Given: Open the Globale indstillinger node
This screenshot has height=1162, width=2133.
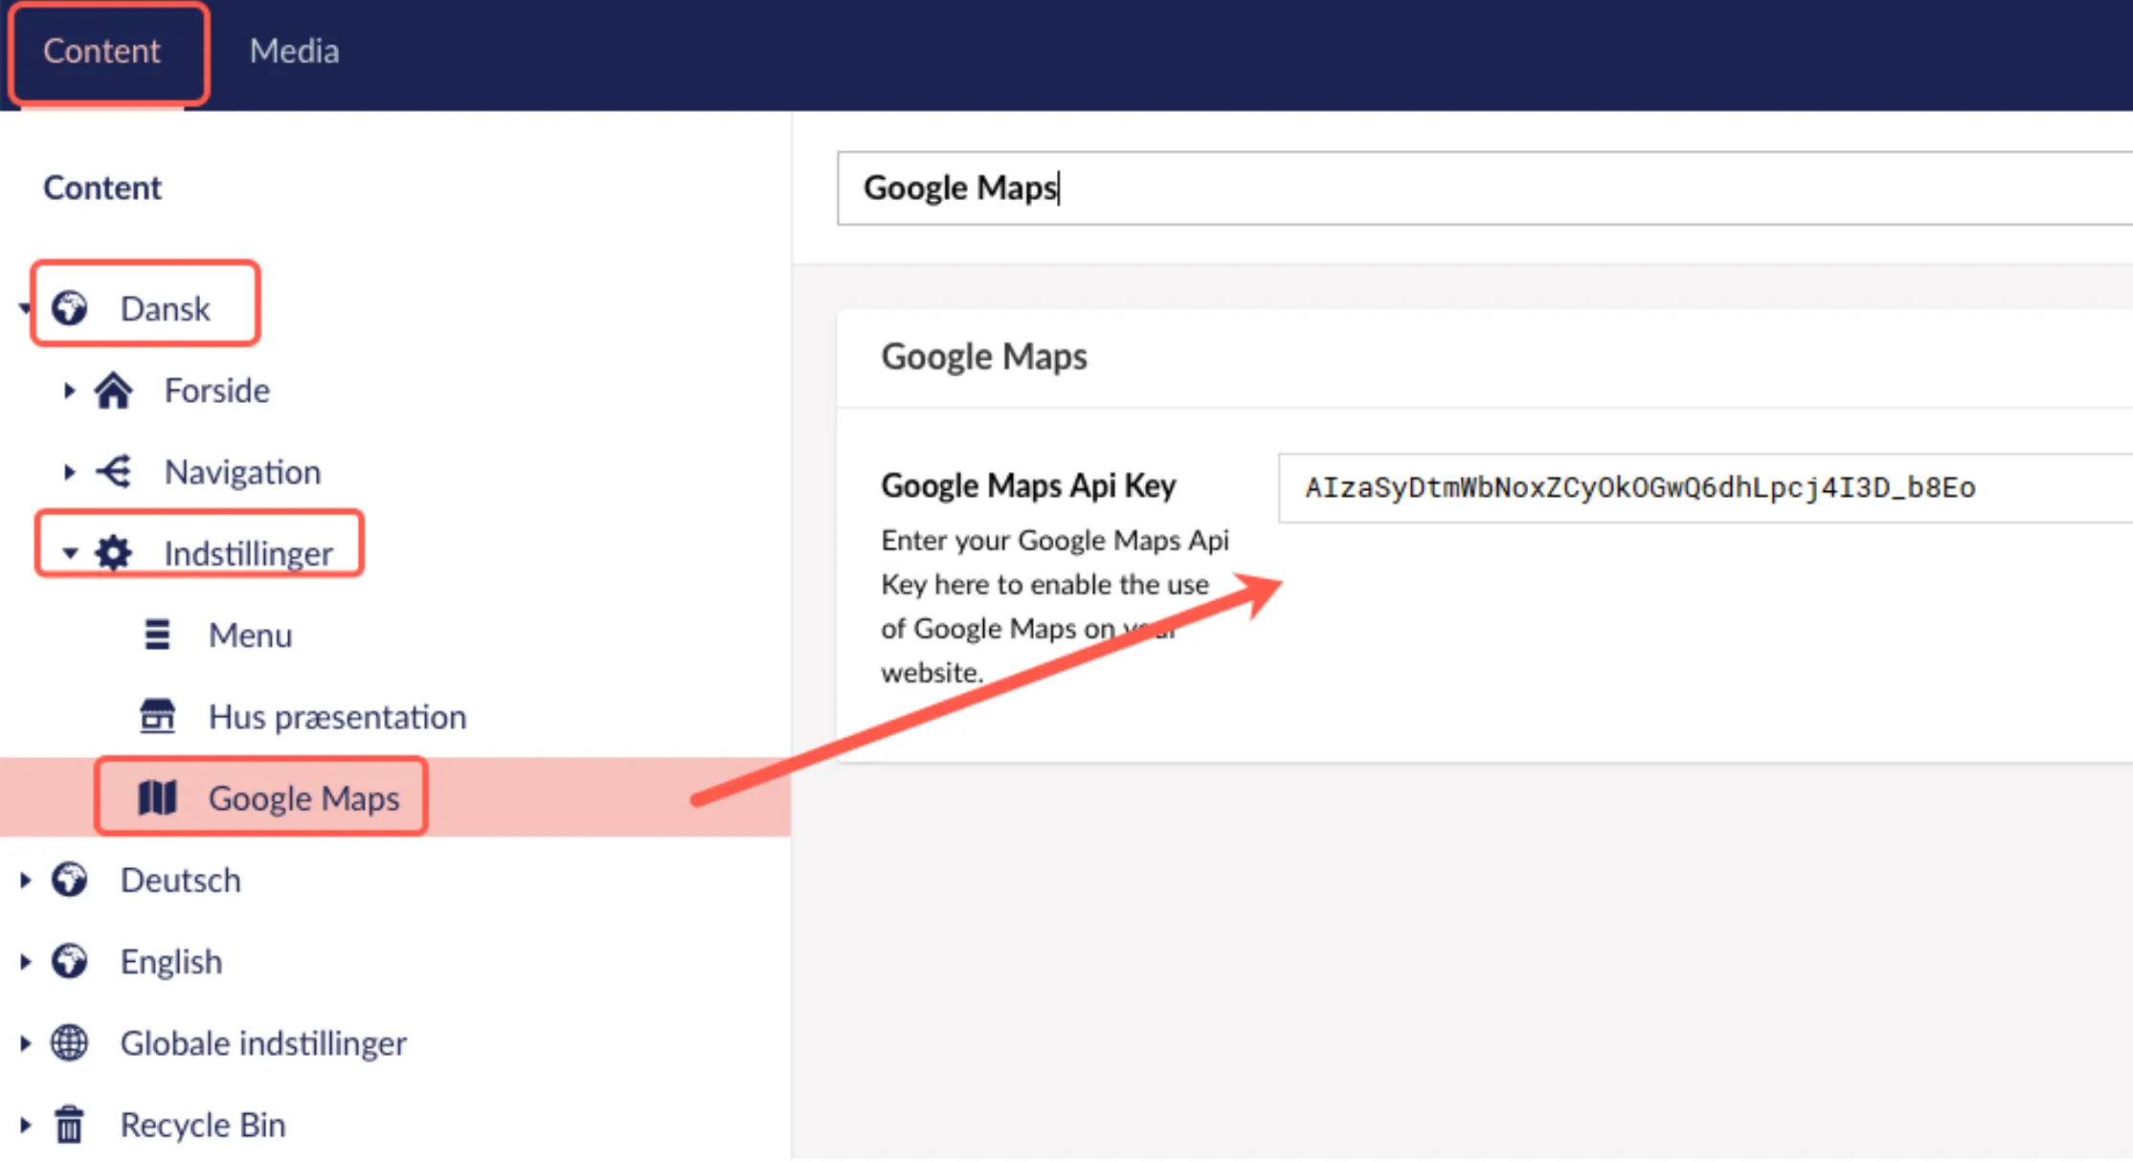Looking at the screenshot, I should 263,1043.
